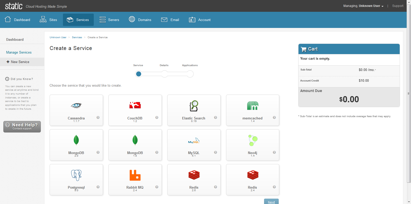Open help icon on Elastic Search card
This screenshot has width=411, height=204.
[216, 118]
